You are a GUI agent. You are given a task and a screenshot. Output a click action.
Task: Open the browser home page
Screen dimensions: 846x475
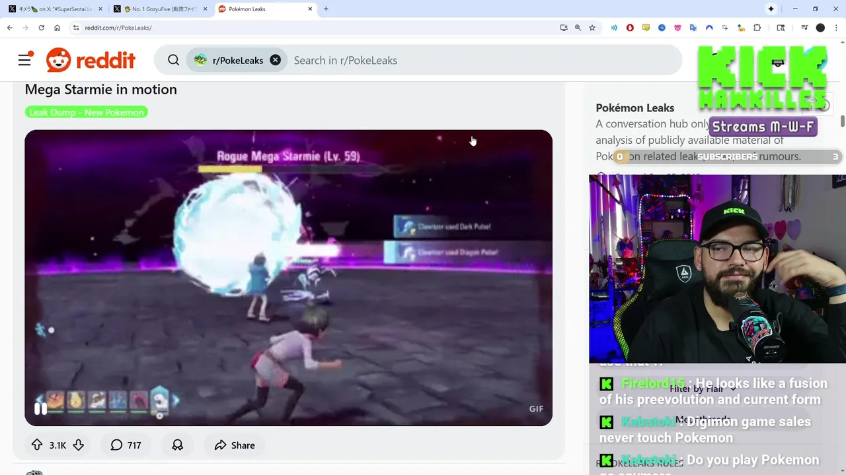coord(58,28)
